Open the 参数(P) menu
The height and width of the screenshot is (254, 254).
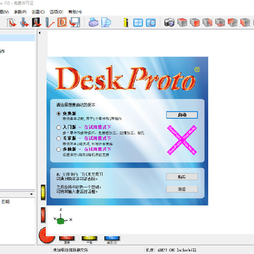tap(20, 12)
